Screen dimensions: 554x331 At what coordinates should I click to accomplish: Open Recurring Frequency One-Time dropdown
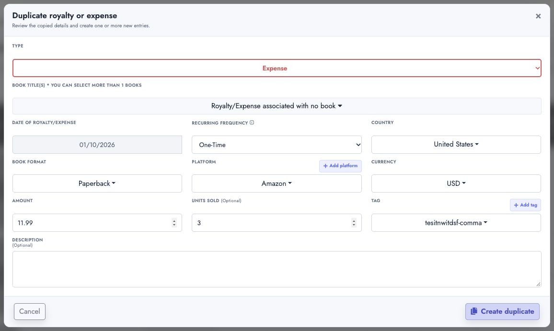[277, 145]
